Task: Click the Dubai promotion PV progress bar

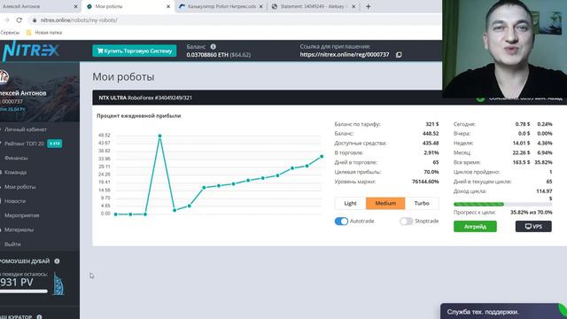Action: point(24,291)
